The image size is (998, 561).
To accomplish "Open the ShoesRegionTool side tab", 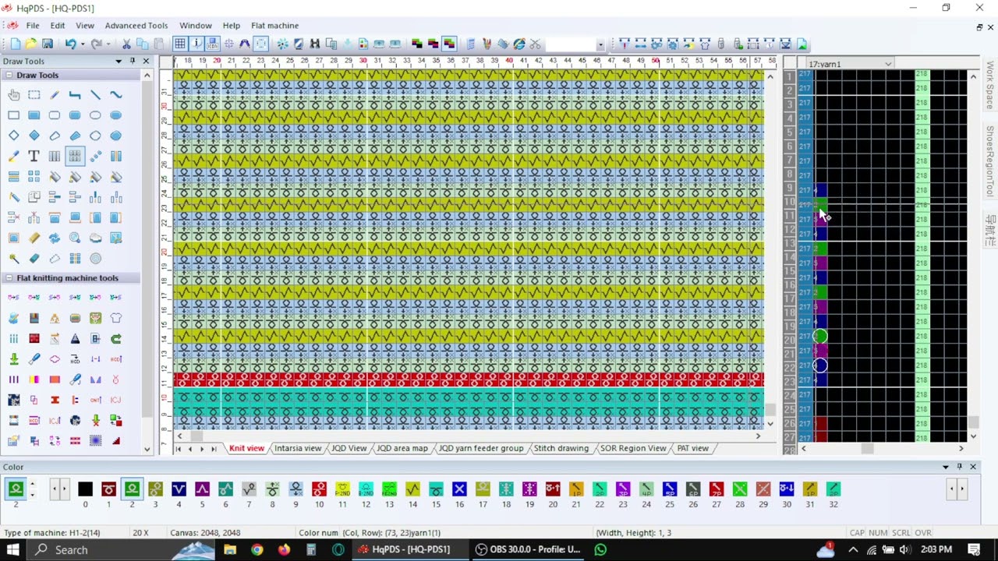I will [990, 161].
